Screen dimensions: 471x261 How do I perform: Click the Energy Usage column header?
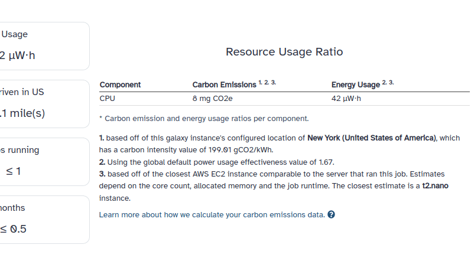coord(356,85)
